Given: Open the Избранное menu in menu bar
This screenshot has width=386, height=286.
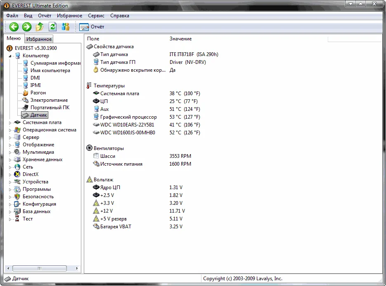Looking at the screenshot, I should point(70,16).
